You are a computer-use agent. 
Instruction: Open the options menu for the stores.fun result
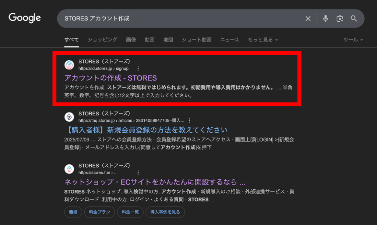coord(138,172)
